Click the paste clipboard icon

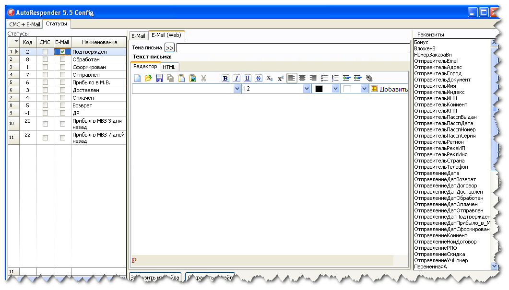click(181, 78)
